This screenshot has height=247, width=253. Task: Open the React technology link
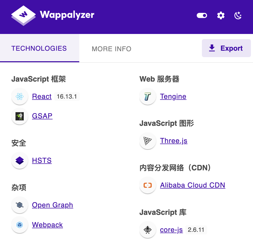42,96
